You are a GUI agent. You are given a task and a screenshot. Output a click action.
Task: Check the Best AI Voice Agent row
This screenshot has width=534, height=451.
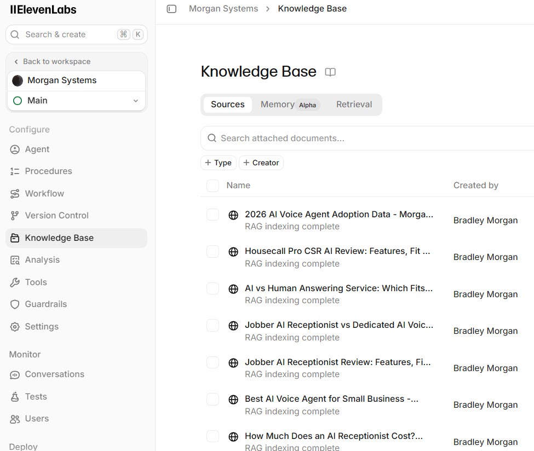pos(213,399)
